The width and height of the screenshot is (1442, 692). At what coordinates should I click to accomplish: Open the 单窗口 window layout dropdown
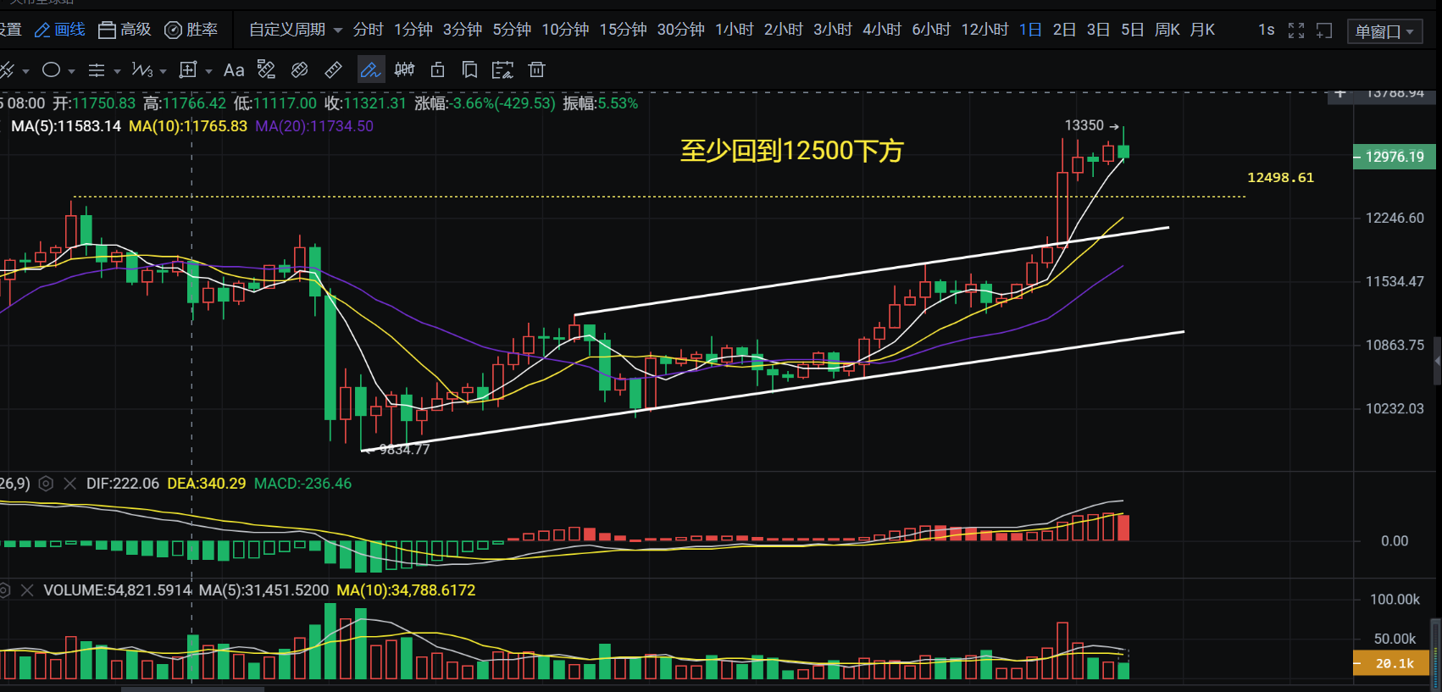tap(1385, 31)
